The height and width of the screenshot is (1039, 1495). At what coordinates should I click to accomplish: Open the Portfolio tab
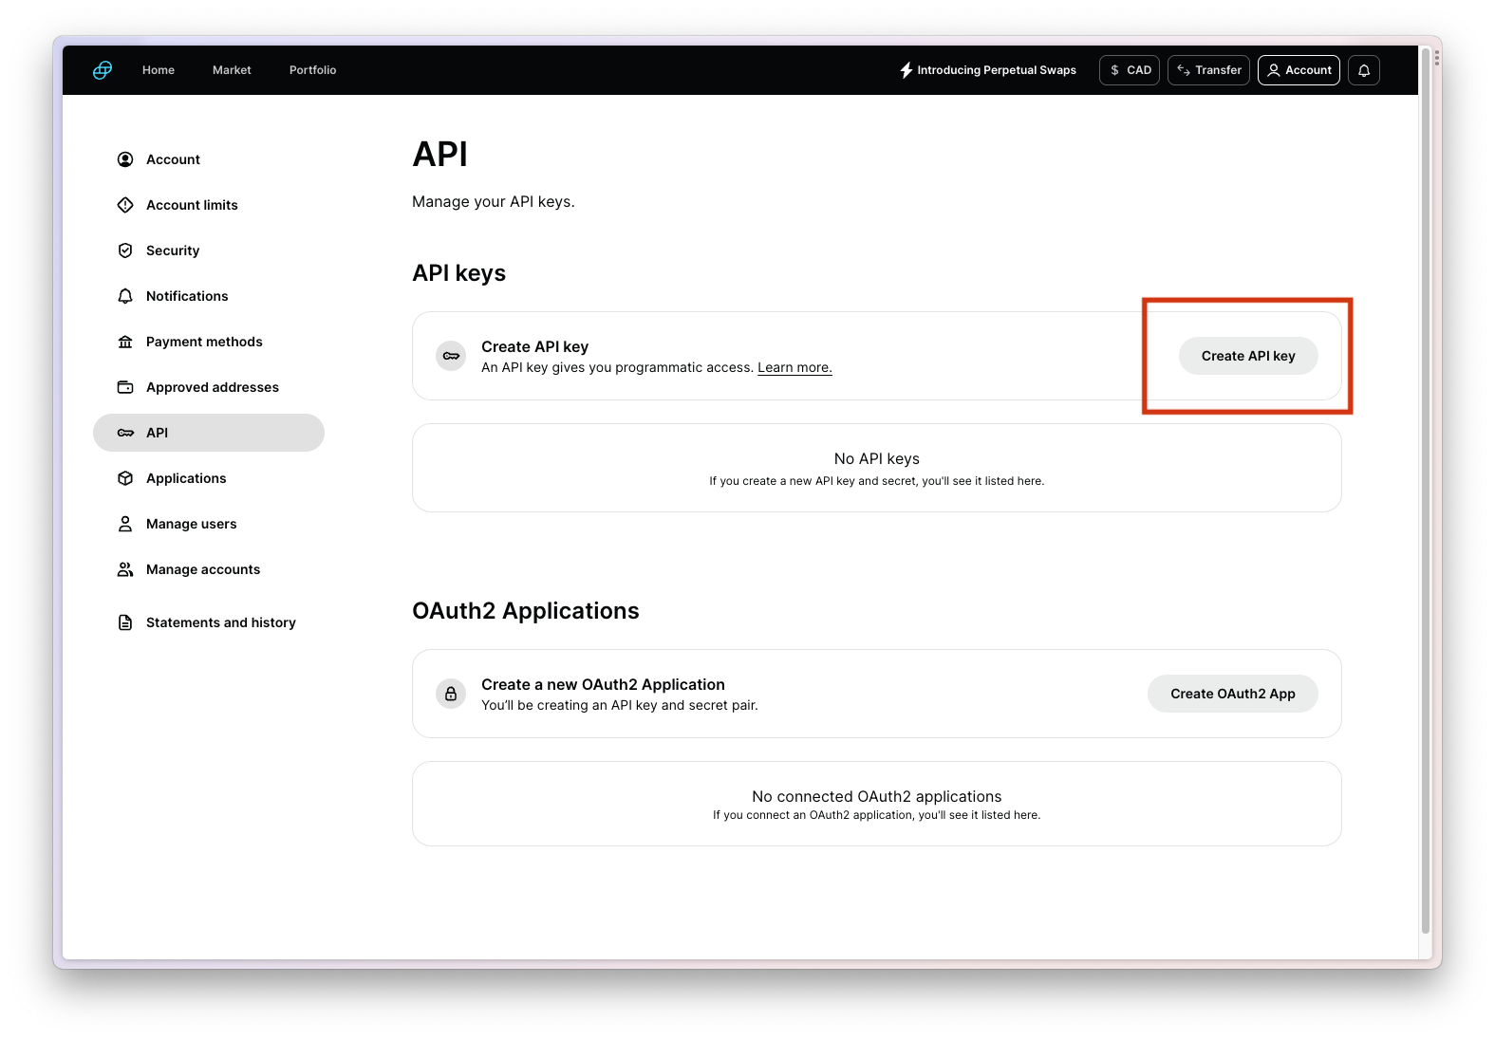312,70
